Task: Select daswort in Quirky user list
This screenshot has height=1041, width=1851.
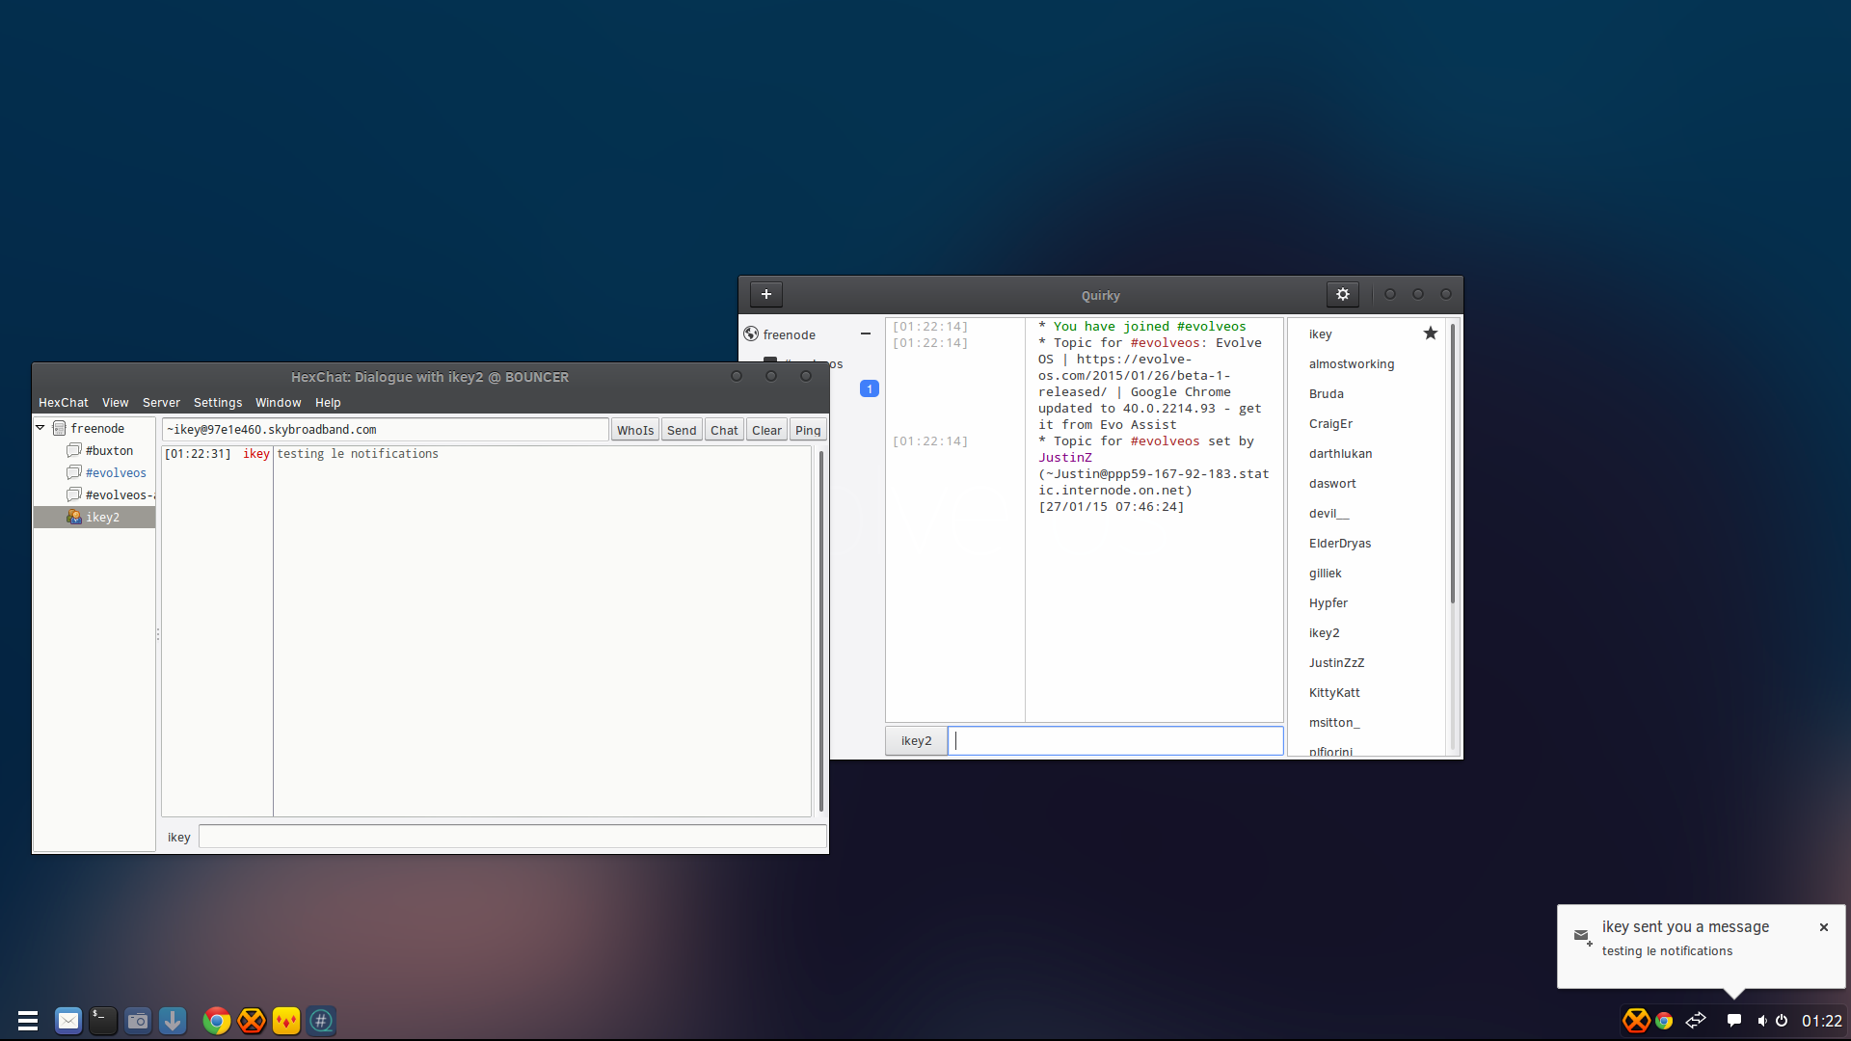Action: click(1332, 483)
